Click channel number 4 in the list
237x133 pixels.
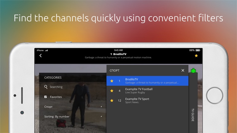click(119, 91)
